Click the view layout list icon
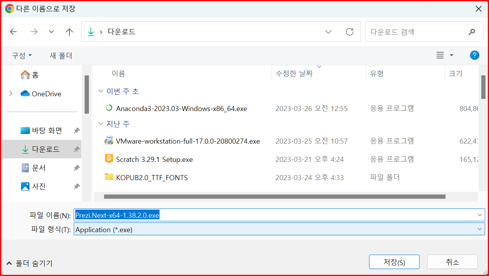The image size is (489, 276). click(440, 56)
